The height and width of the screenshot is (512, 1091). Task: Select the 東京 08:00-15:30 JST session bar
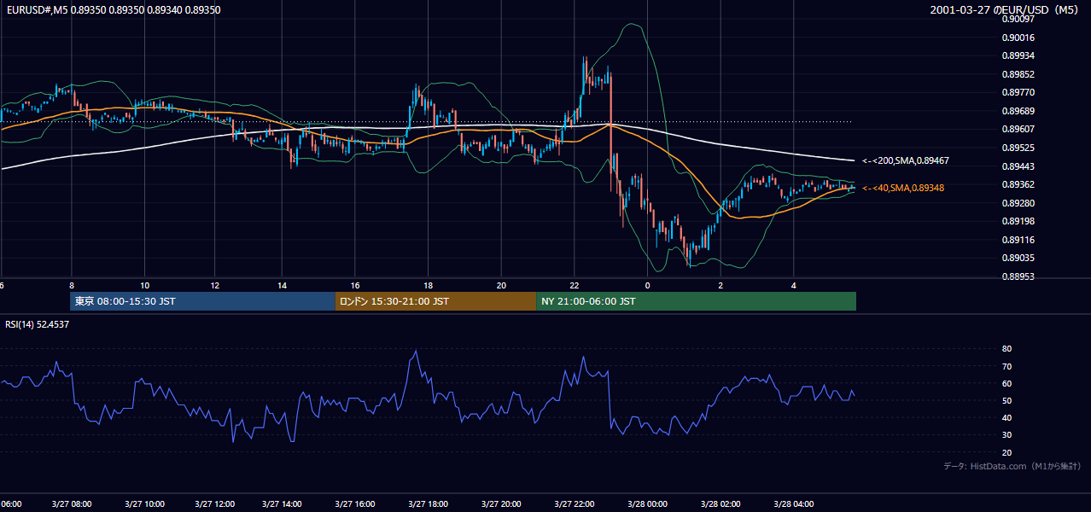click(x=202, y=301)
